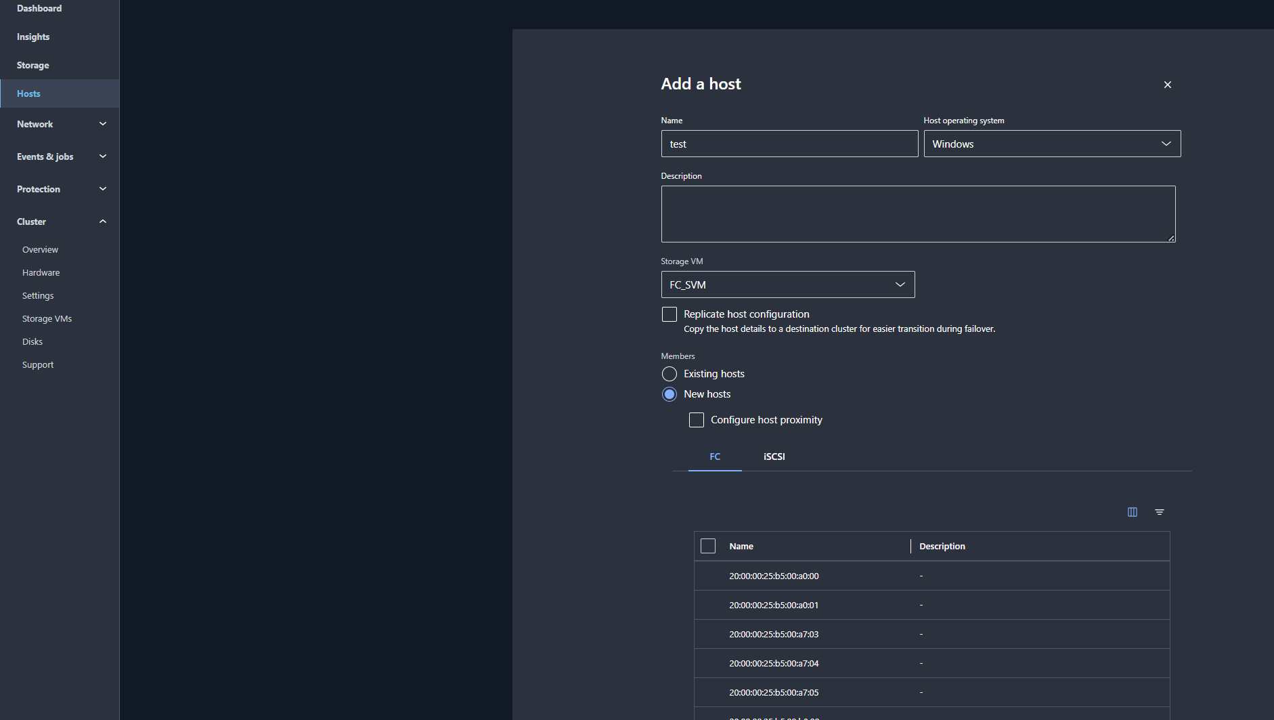Open Dashboard from the sidebar
Image resolution: width=1274 pixels, height=720 pixels.
tap(39, 8)
